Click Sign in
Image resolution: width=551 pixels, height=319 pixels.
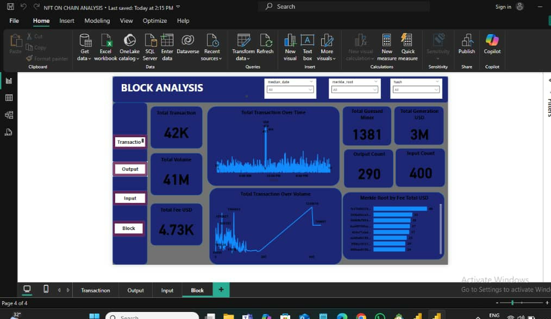click(503, 7)
